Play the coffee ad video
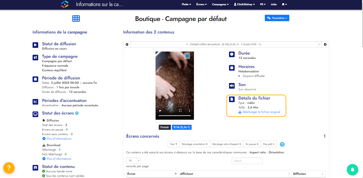 coord(160,111)
